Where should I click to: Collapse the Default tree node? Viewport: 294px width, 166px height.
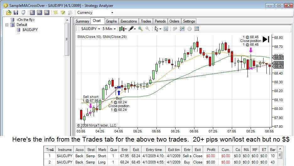(7, 25)
